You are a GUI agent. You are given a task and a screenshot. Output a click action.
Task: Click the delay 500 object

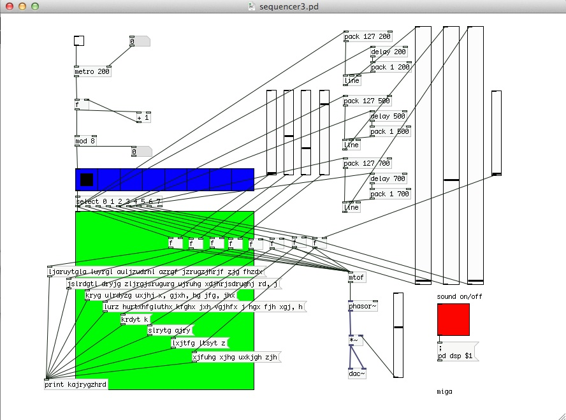[388, 117]
